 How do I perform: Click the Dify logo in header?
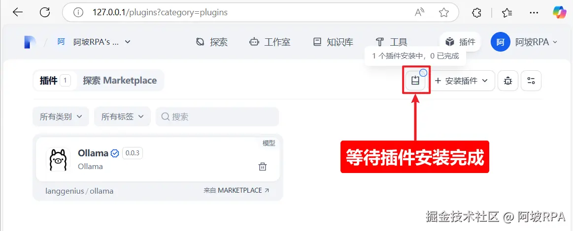click(x=30, y=42)
